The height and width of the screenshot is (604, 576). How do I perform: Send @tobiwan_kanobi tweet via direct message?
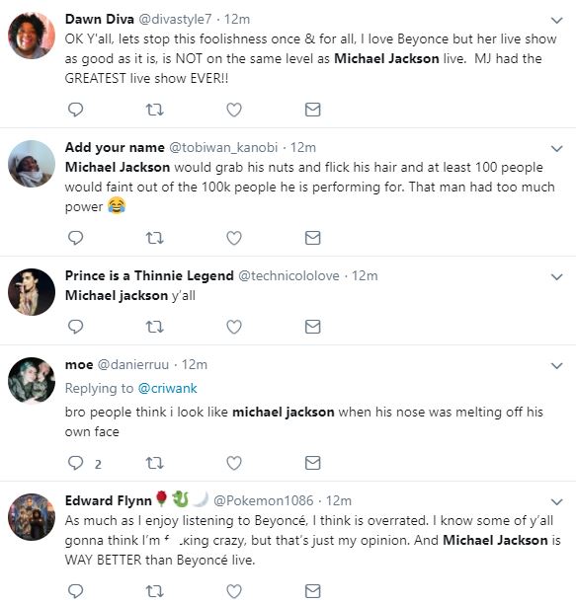click(312, 238)
